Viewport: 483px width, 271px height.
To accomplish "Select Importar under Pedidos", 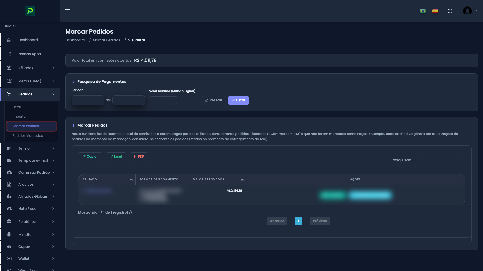I will pyautogui.click(x=20, y=117).
